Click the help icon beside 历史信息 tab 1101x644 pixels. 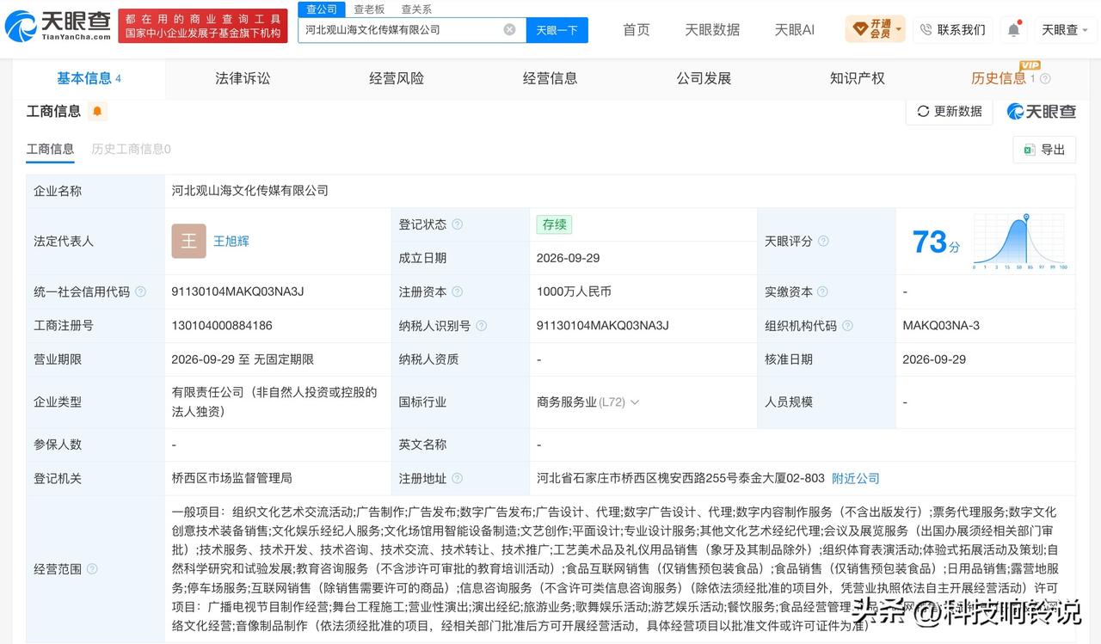1045,79
